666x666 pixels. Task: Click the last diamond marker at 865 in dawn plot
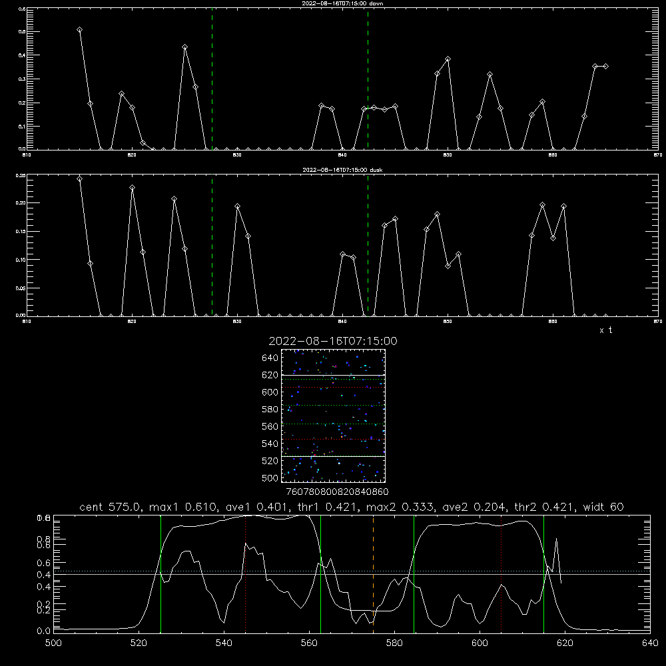[605, 66]
